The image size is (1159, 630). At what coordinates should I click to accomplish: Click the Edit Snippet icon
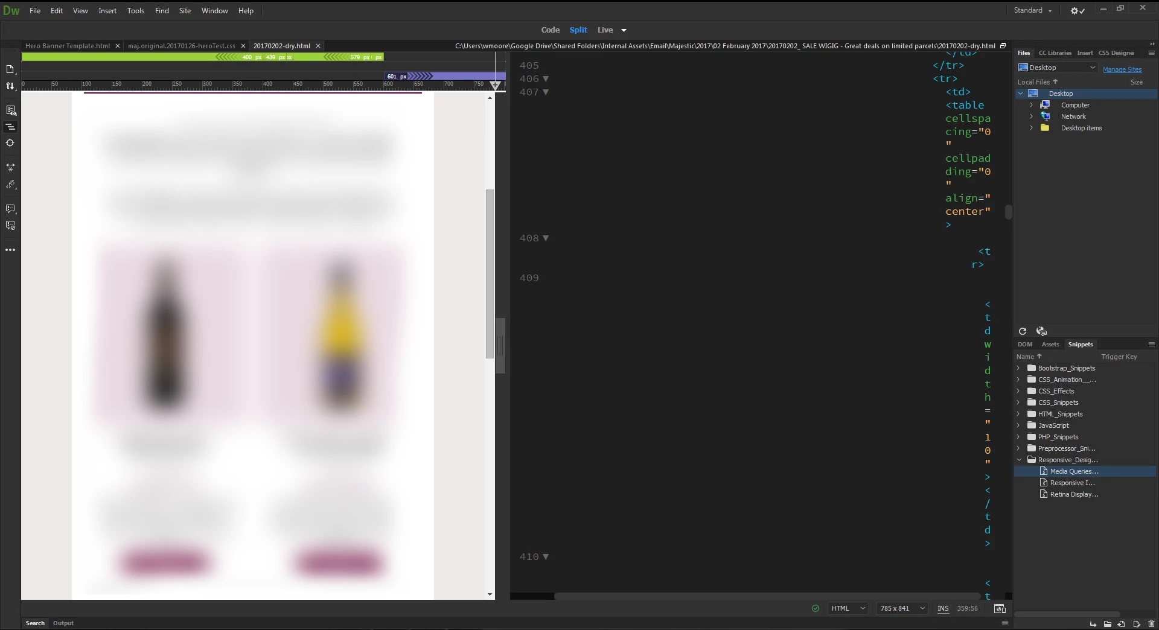tap(1137, 624)
